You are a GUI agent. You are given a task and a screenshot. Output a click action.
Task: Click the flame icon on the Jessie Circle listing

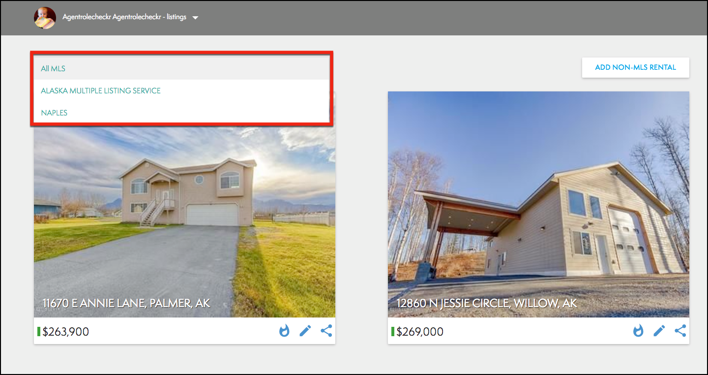[x=638, y=331]
